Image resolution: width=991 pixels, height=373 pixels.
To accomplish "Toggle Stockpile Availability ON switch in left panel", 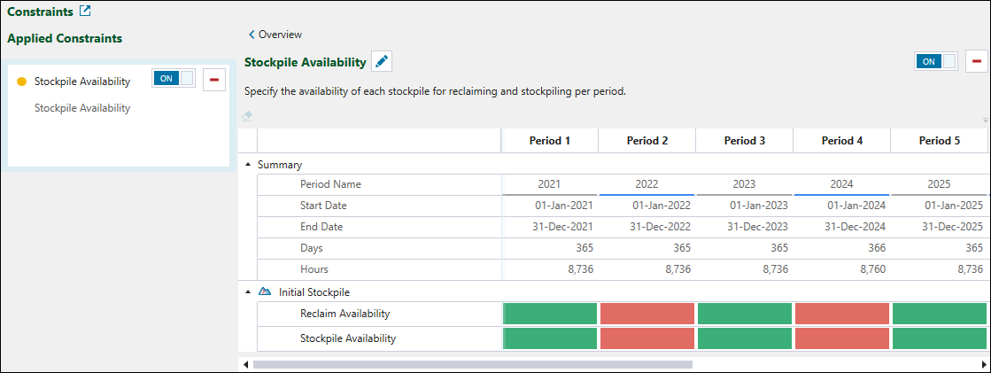I will [x=174, y=78].
